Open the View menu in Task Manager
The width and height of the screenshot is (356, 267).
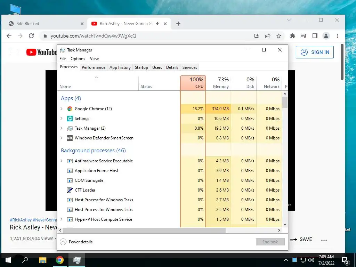[x=94, y=59]
